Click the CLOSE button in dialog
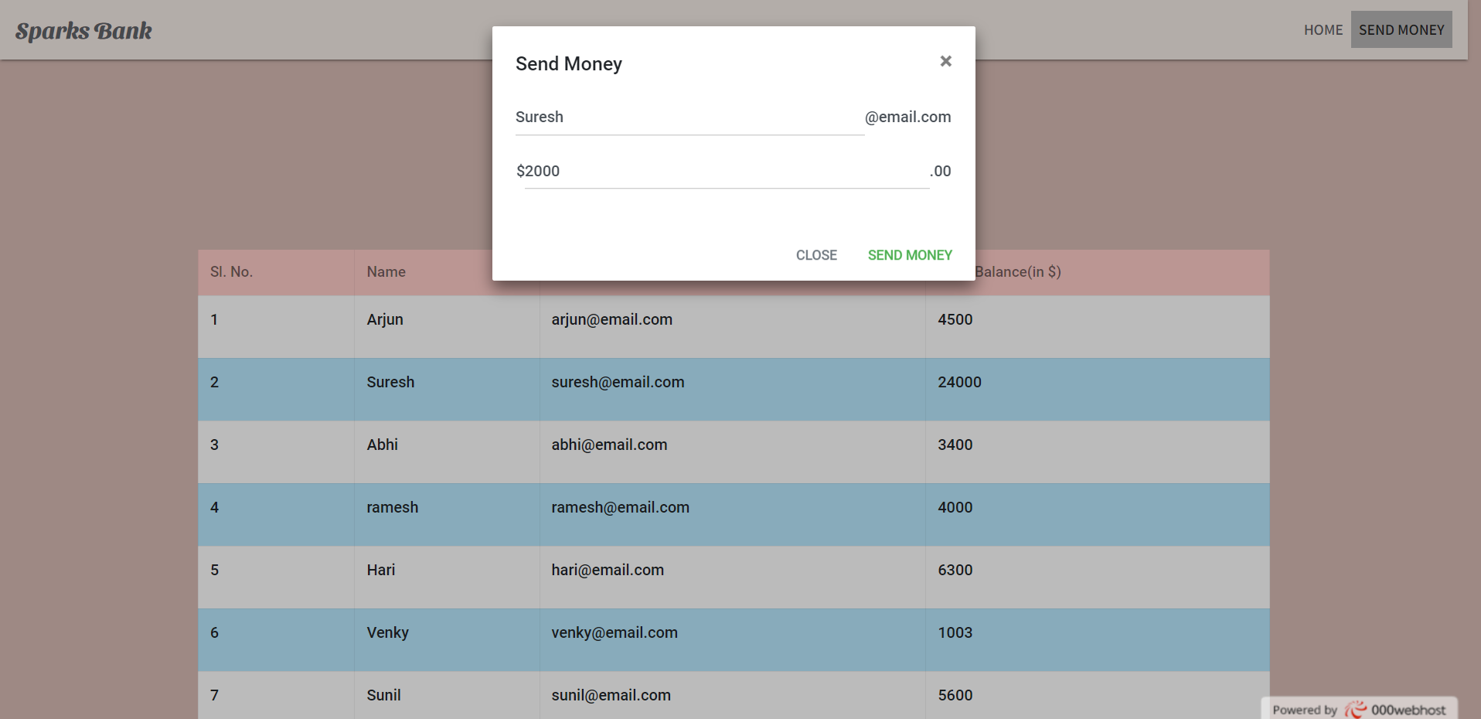Screen dimensions: 1481x719 point(816,255)
